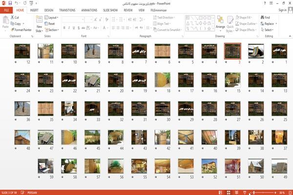Open the ANIMATIONS tab

(89, 10)
